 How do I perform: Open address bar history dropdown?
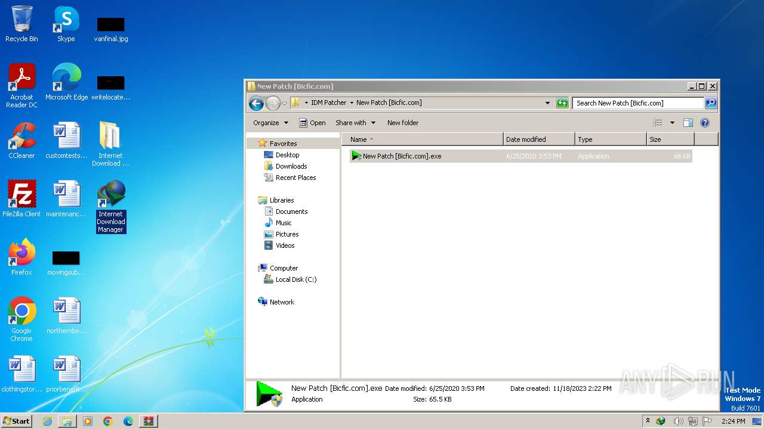[547, 103]
